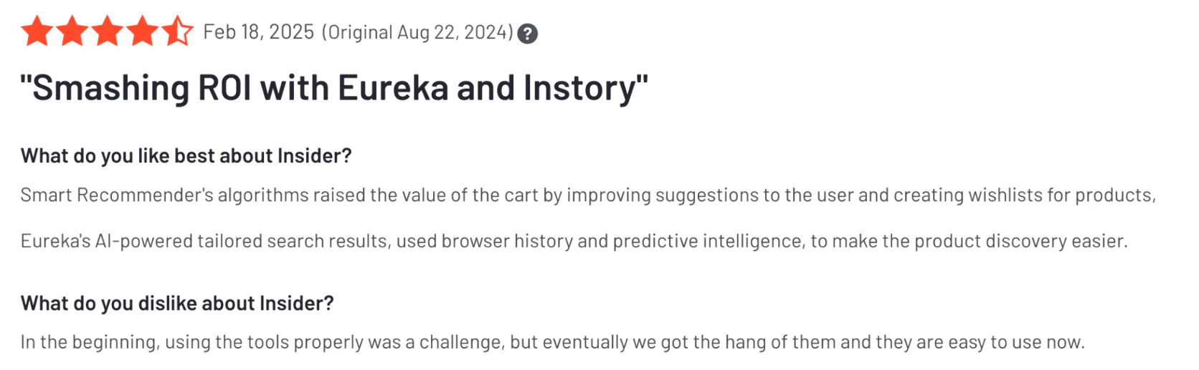Image resolution: width=1199 pixels, height=370 pixels.
Task: Click the first orange rating star
Action: click(x=37, y=32)
